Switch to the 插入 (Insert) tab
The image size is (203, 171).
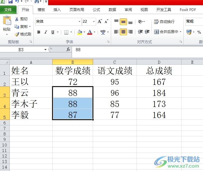(57, 10)
